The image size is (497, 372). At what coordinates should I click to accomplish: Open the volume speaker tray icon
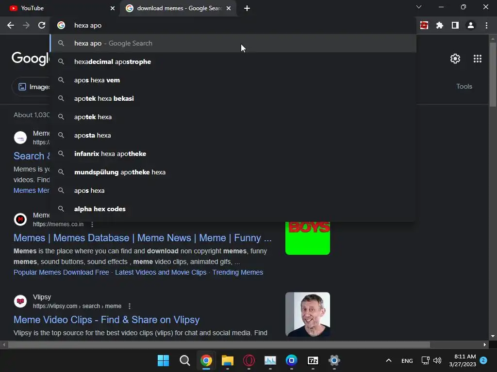437,360
